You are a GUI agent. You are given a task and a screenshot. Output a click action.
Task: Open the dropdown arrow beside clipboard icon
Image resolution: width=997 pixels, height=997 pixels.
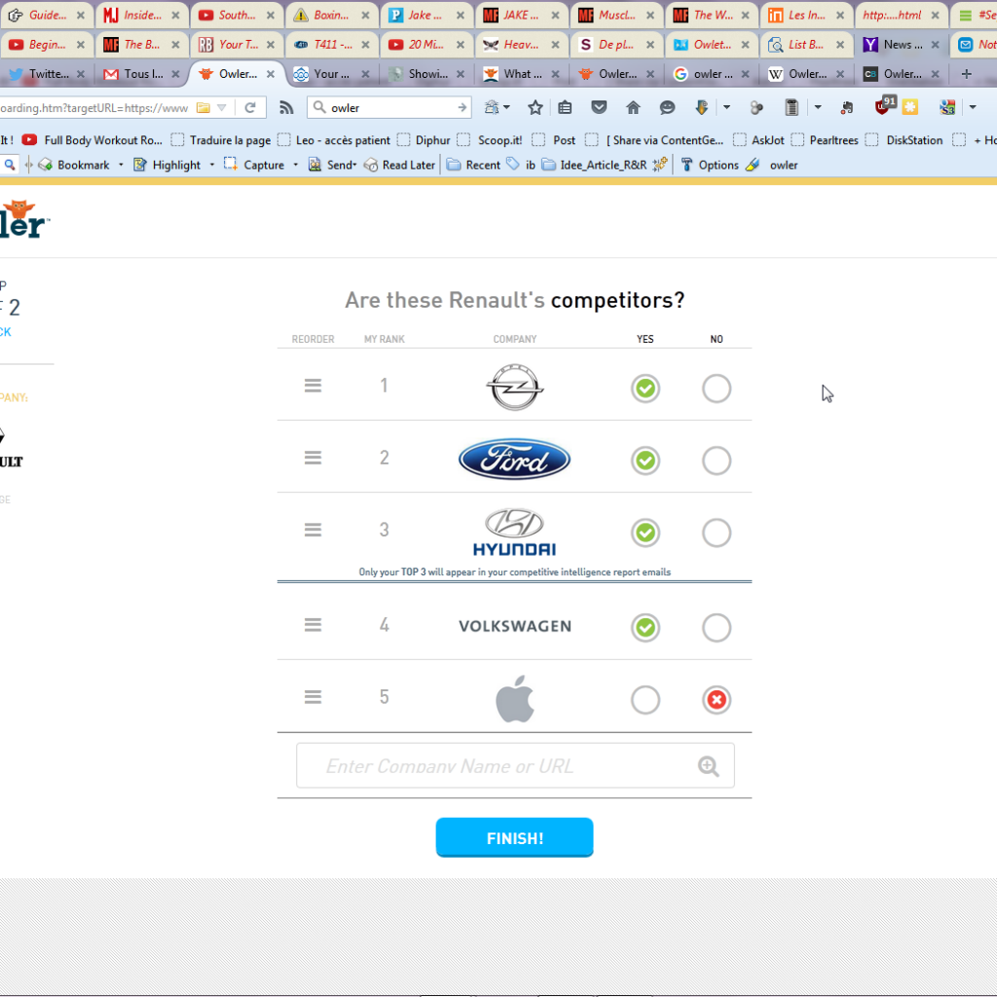[818, 107]
